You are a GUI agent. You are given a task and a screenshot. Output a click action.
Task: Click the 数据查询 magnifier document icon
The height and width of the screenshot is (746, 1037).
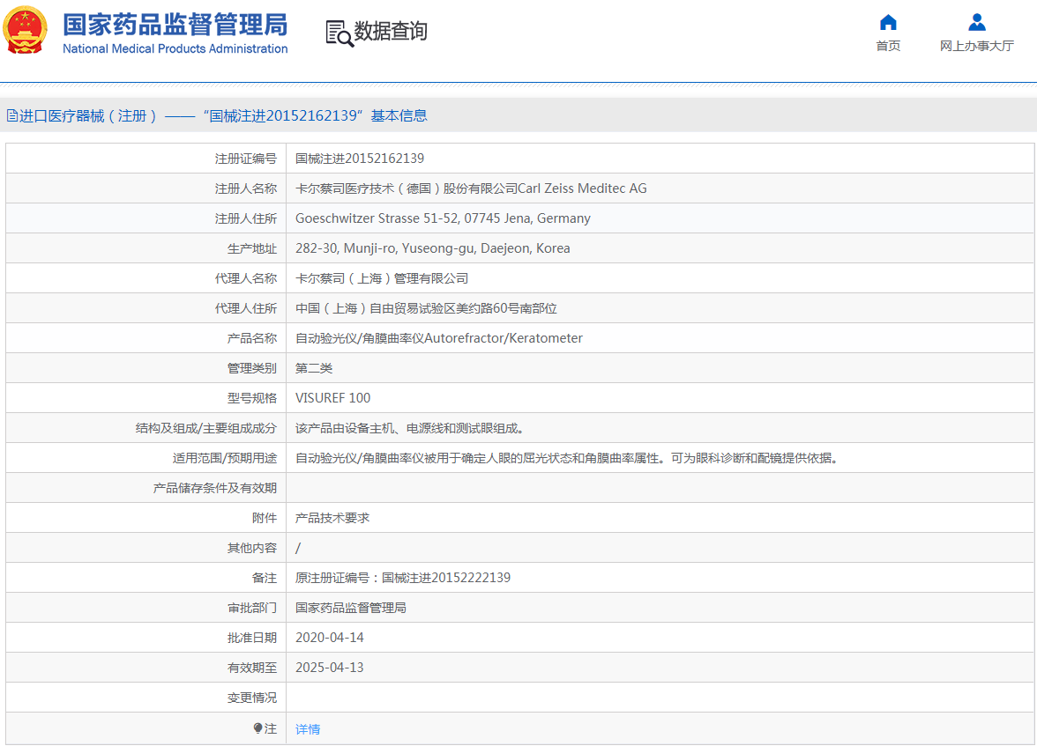point(339,33)
